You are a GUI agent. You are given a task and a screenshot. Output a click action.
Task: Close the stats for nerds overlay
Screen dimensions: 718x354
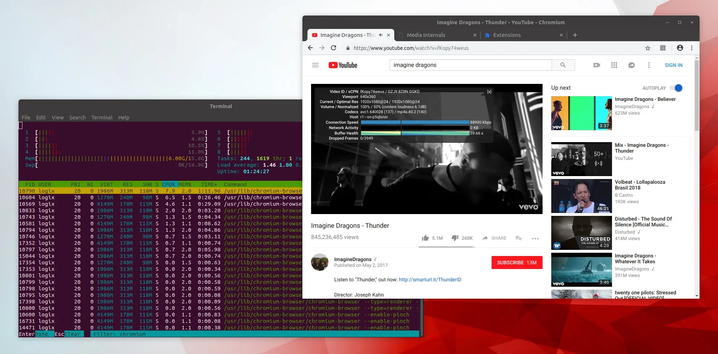pos(489,92)
